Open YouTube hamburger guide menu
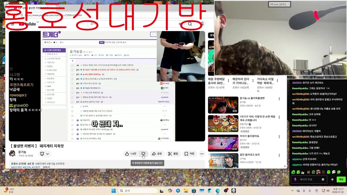Viewport: 347px width, 195px height. 12,24
